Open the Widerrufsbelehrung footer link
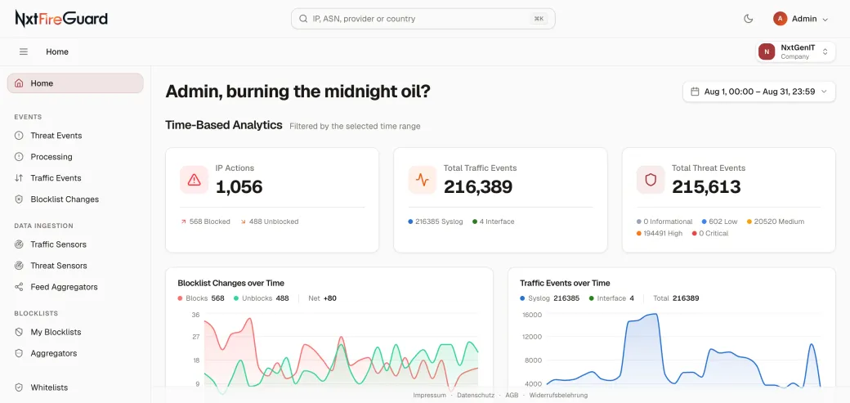 [558, 396]
